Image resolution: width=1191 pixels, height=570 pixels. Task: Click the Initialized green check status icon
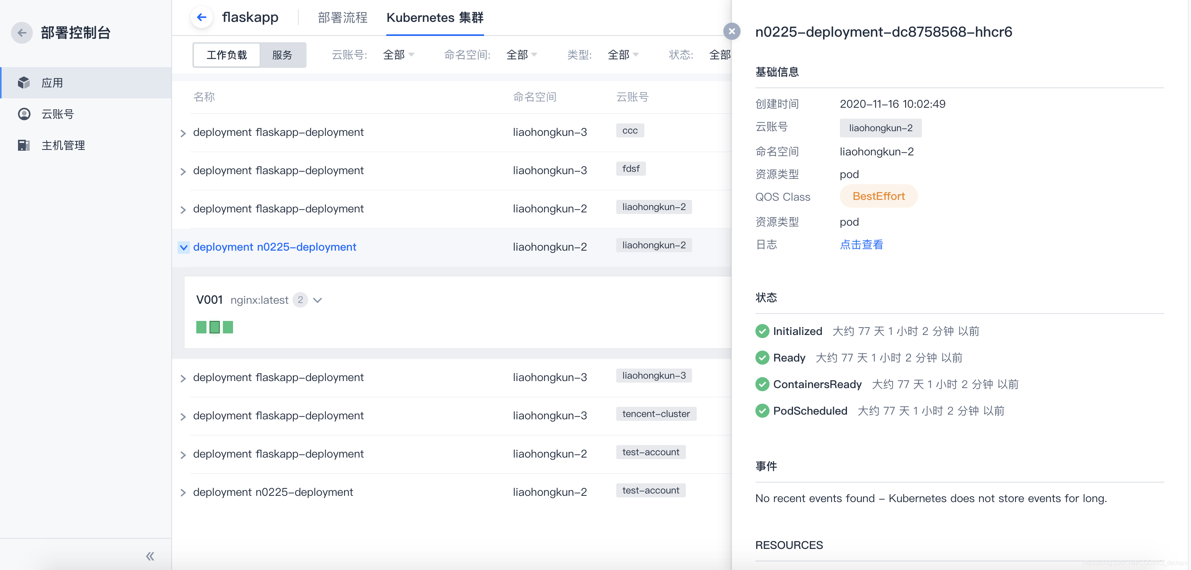click(762, 331)
